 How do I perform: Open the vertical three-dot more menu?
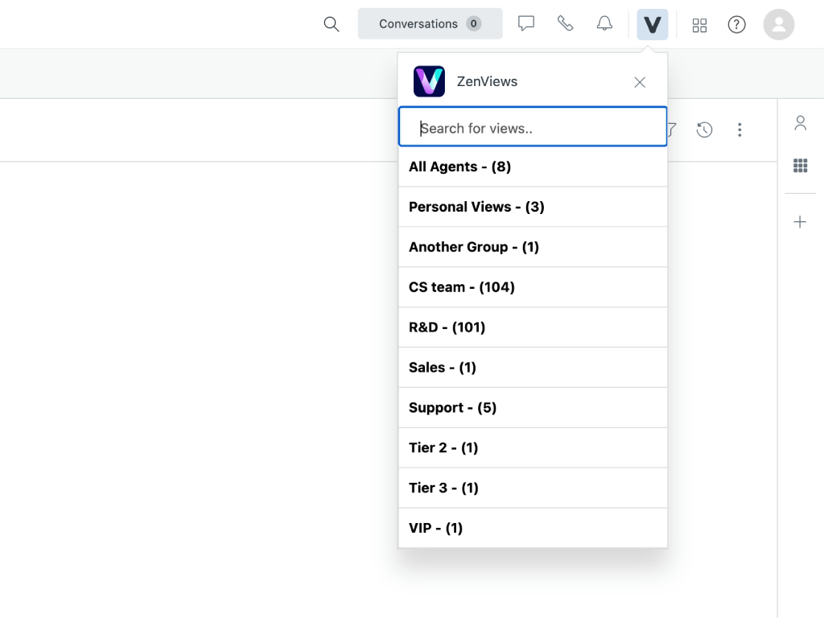[740, 130]
